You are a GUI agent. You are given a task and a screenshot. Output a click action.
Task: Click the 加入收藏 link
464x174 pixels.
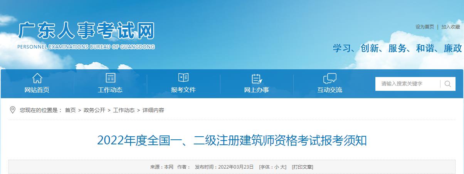(451, 27)
